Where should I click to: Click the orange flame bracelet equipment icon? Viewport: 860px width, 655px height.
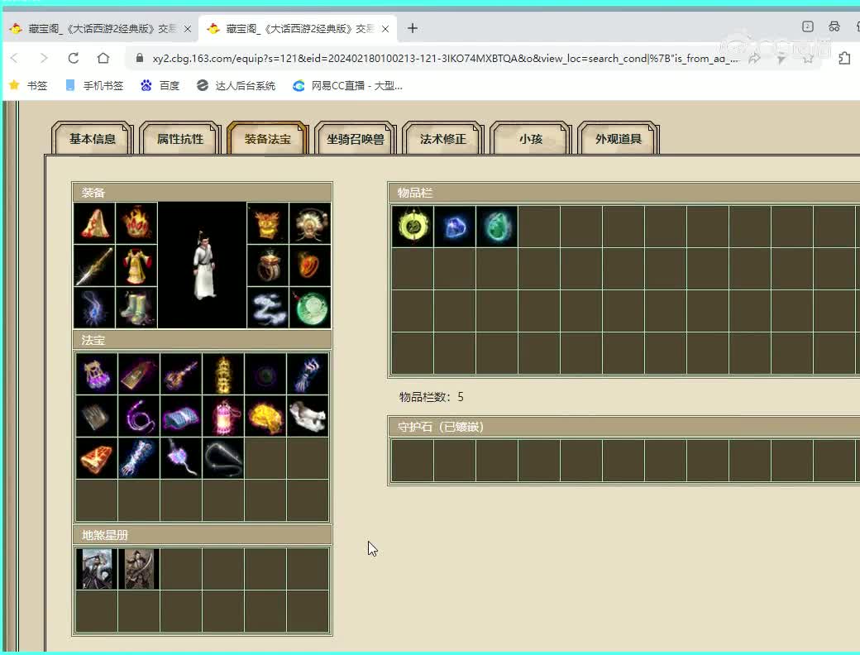point(310,265)
